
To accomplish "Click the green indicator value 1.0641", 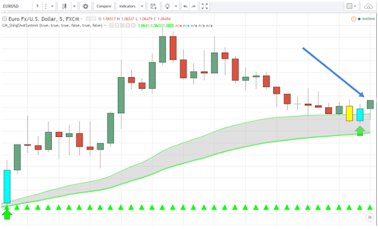I will (x=143, y=25).
